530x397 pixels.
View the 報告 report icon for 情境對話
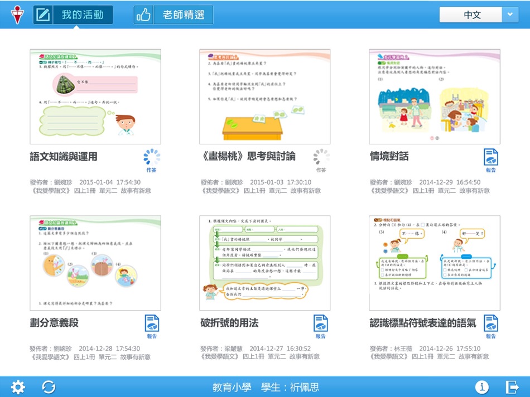[491, 161]
